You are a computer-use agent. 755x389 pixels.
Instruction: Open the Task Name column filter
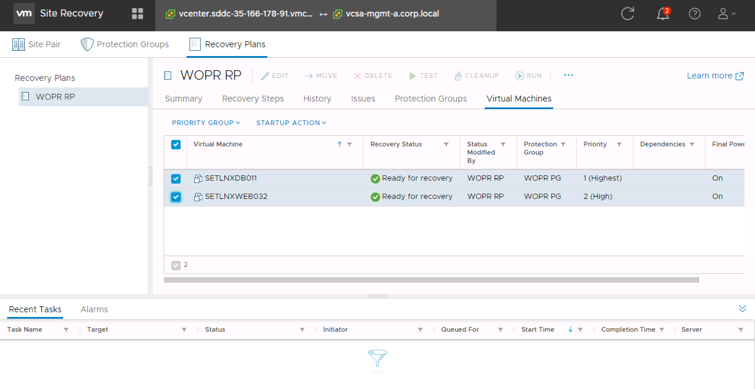point(66,330)
